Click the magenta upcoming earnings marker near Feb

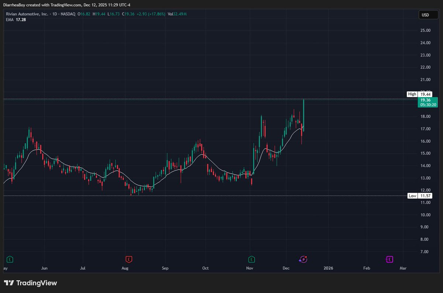tap(389, 259)
